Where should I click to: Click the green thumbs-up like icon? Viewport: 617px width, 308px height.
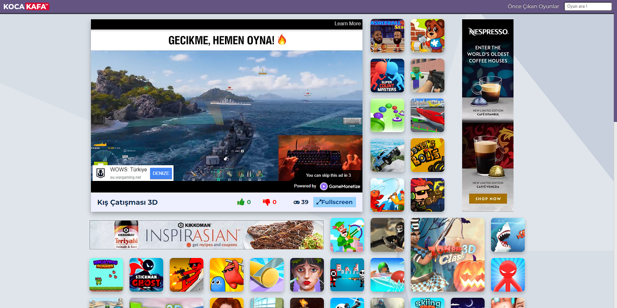point(241,202)
